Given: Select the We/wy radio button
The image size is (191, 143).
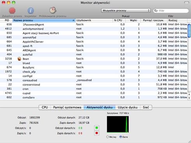Looking at the screenshot, I should 108,137.
